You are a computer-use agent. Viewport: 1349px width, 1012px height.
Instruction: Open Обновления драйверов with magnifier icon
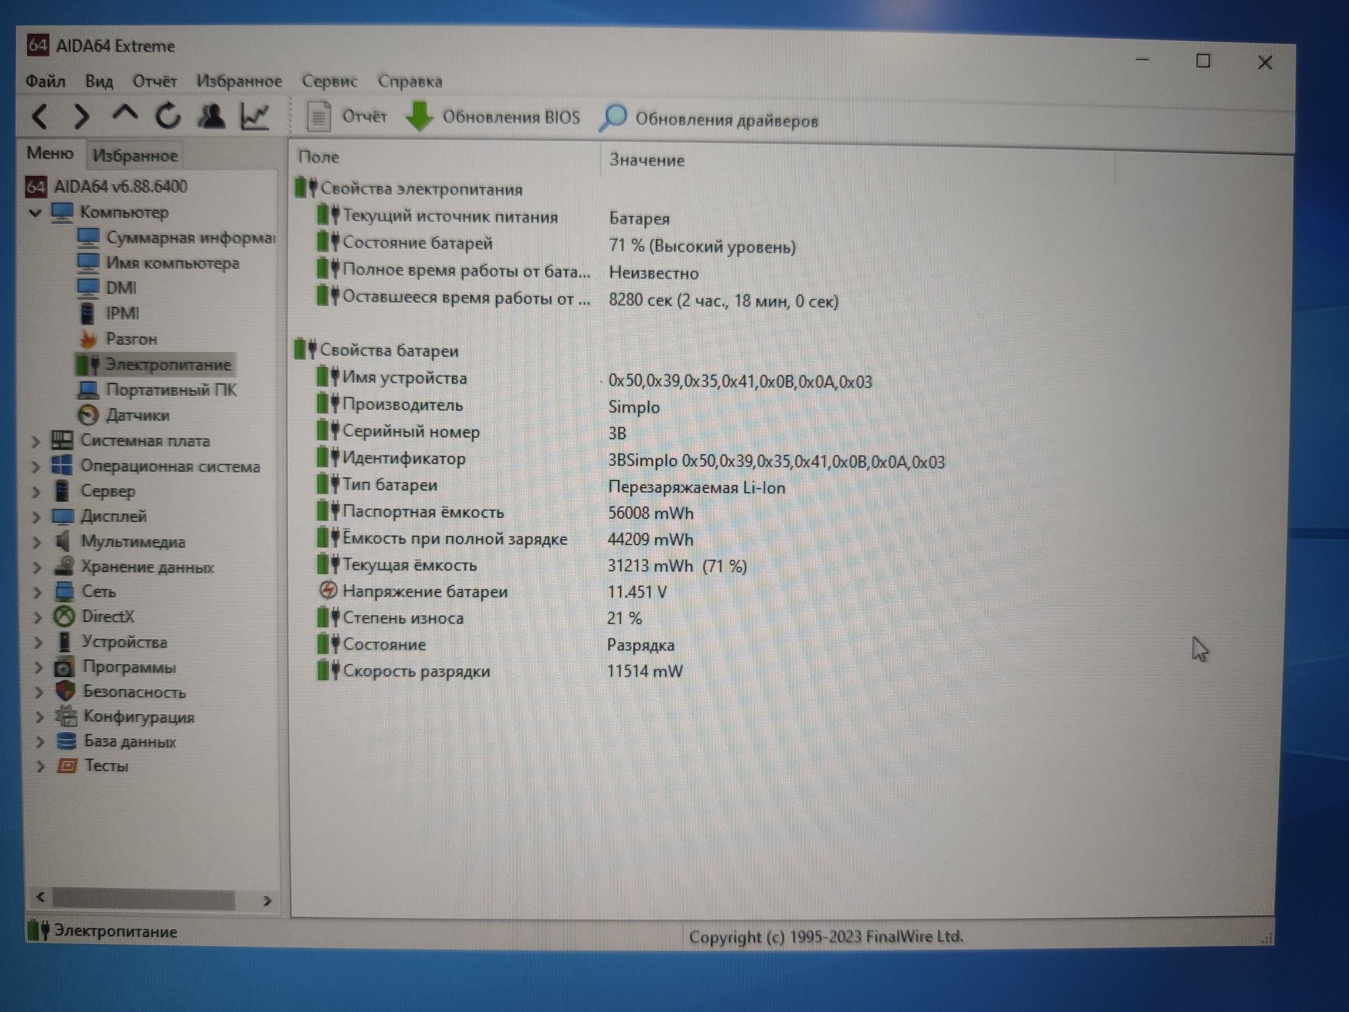(x=708, y=119)
